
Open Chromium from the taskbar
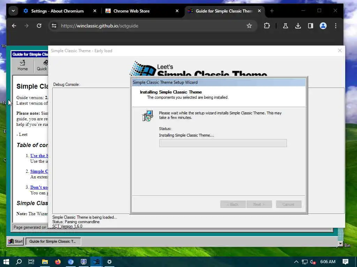[x=71, y=262]
